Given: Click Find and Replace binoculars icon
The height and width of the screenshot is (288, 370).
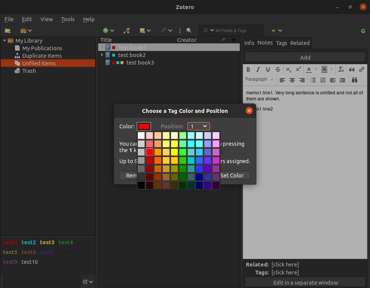Looking at the screenshot, I should click(x=355, y=80).
